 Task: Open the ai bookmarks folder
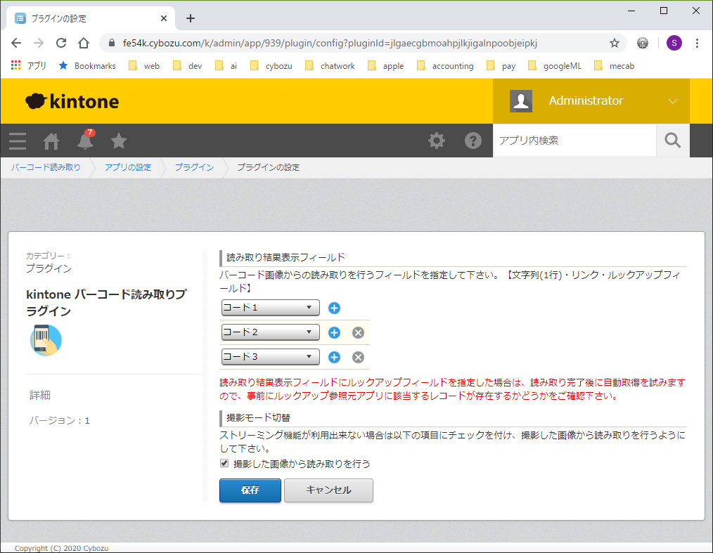(x=226, y=66)
